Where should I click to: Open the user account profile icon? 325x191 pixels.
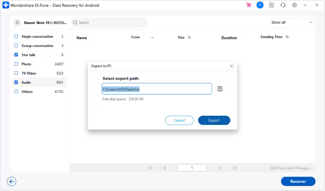pos(260,5)
